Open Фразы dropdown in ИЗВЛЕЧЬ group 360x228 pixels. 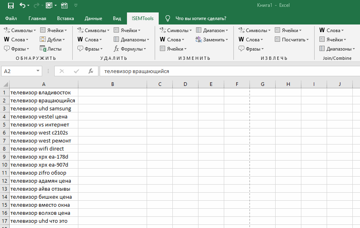click(252, 49)
